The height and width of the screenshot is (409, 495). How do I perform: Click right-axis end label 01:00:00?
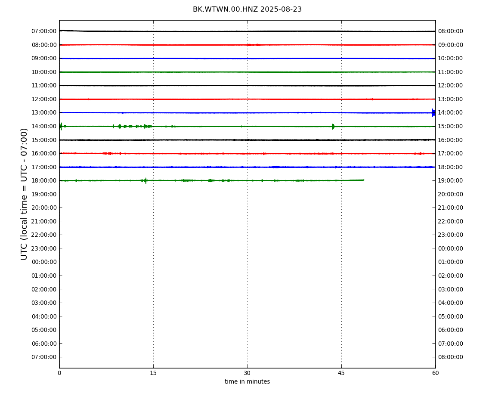pos(451,262)
